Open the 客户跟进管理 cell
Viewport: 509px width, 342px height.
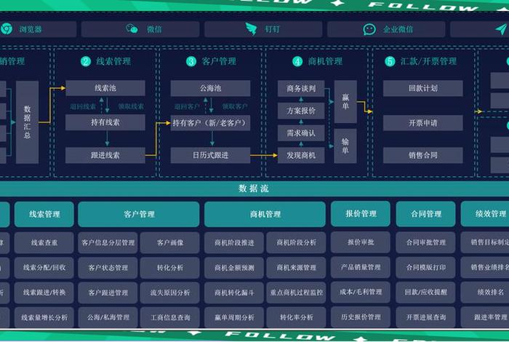tap(108, 293)
